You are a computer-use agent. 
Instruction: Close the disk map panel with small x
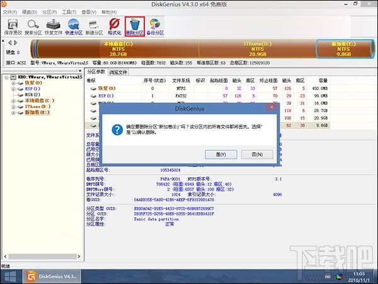point(3,41)
